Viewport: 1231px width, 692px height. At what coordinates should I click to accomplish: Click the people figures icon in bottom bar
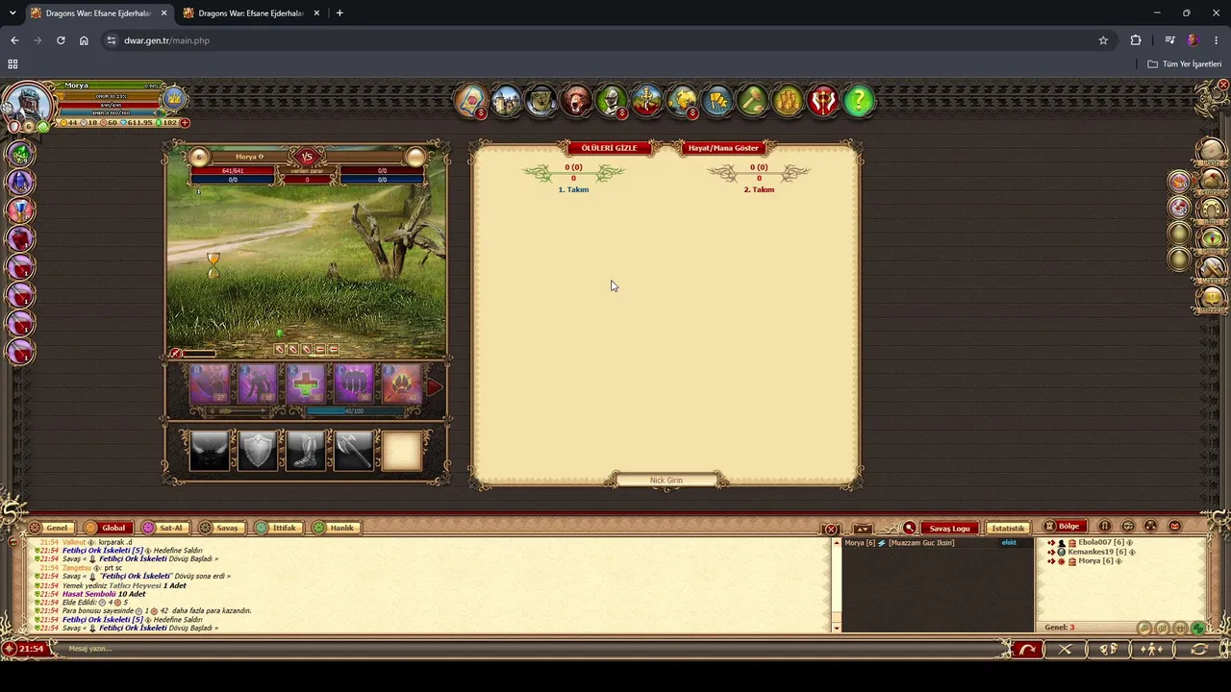[x=1152, y=649]
